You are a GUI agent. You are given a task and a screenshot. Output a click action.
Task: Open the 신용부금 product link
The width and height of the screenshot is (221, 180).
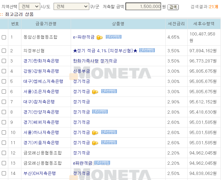[82, 71]
